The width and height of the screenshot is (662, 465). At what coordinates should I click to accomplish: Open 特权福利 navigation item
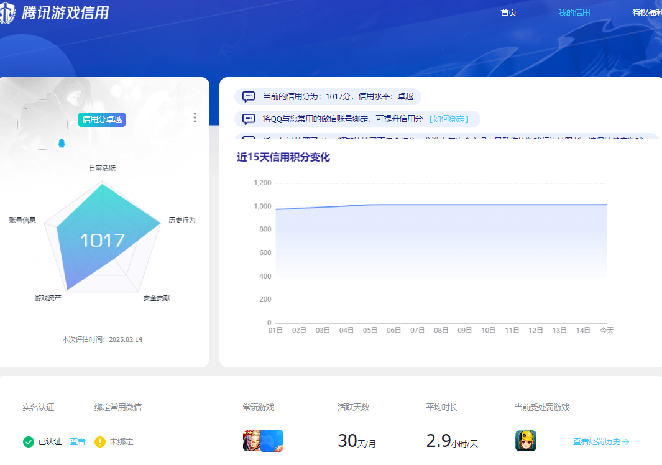[x=647, y=12]
